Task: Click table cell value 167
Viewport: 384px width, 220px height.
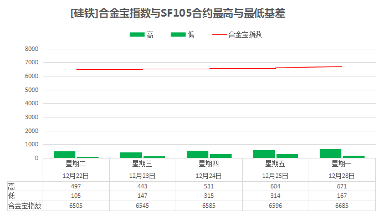Action: (x=342, y=196)
